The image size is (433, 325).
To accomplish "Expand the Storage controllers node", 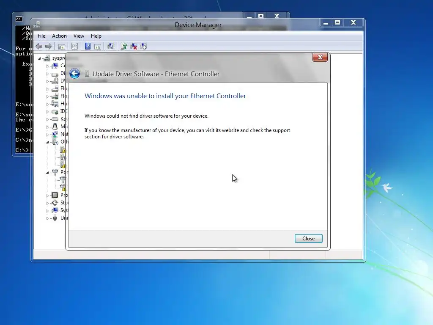I will click(x=47, y=203).
